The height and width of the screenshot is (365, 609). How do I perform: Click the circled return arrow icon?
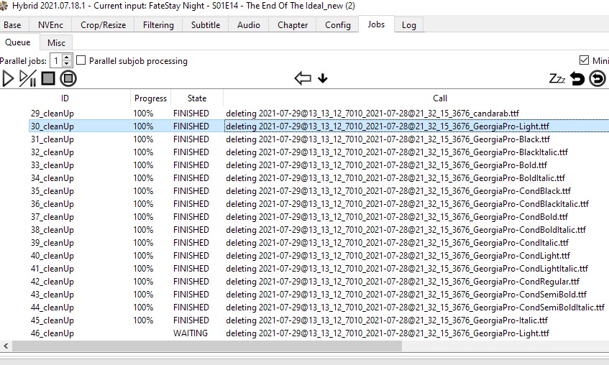597,78
